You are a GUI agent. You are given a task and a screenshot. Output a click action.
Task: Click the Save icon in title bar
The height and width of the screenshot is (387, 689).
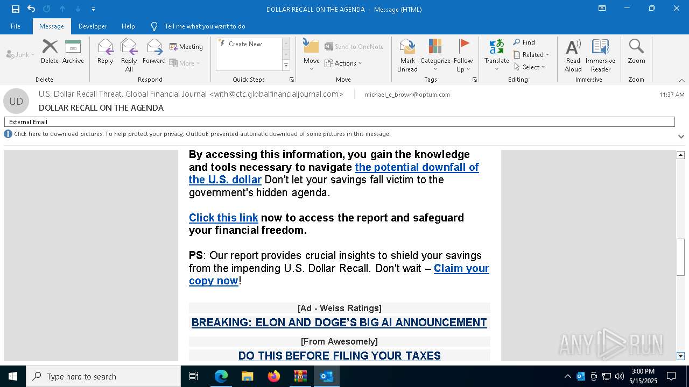tap(15, 9)
